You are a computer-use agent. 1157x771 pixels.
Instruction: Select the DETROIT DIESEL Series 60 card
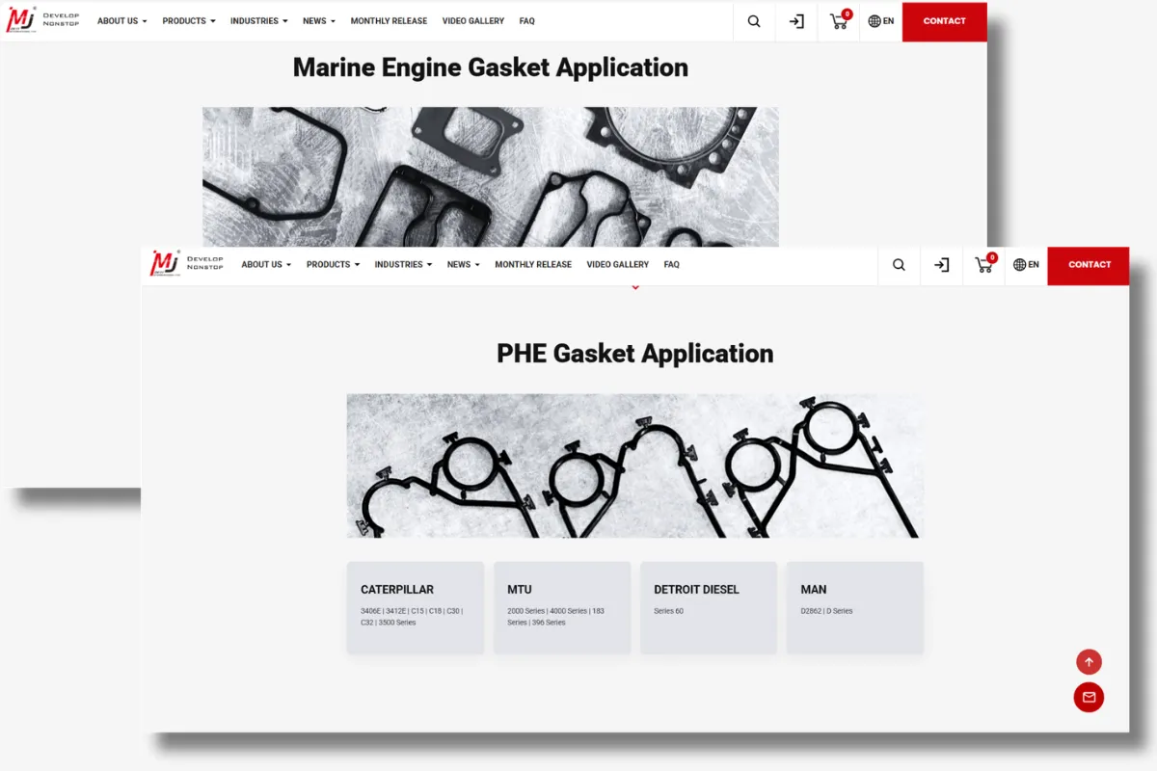[709, 607]
